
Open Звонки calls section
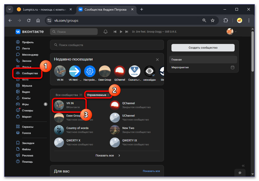pyautogui.click(x=24, y=61)
